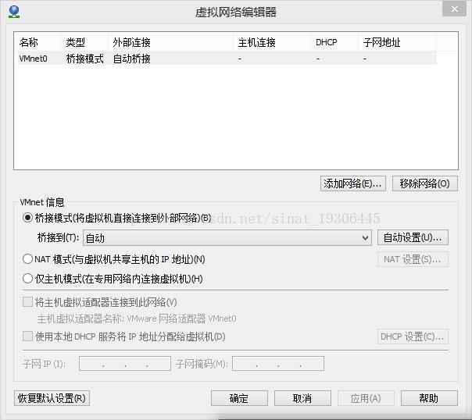Click the NAT 设置(S)... button
Viewport: 472px width, 420px height.
click(413, 259)
